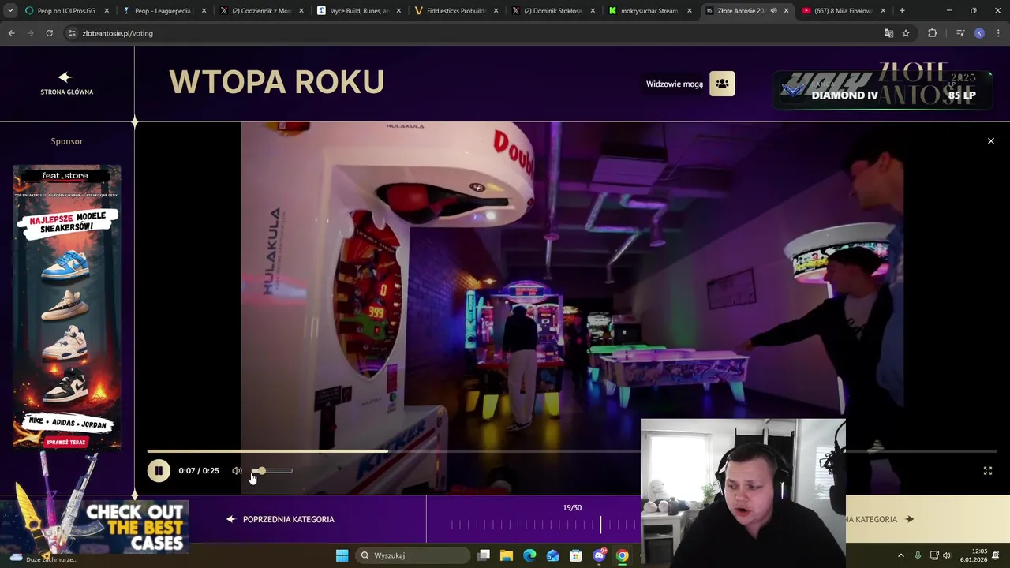Switch to Fiddlesticks Probuilds tab
The width and height of the screenshot is (1010, 568).
(x=455, y=11)
